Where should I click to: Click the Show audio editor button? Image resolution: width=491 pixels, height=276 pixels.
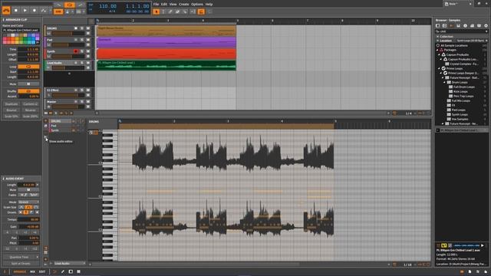tap(46, 136)
